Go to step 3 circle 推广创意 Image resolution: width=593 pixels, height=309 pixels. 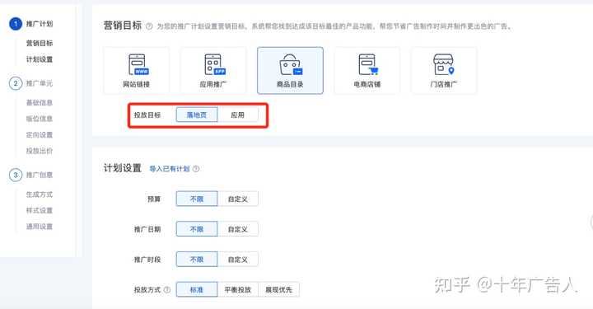click(x=16, y=175)
